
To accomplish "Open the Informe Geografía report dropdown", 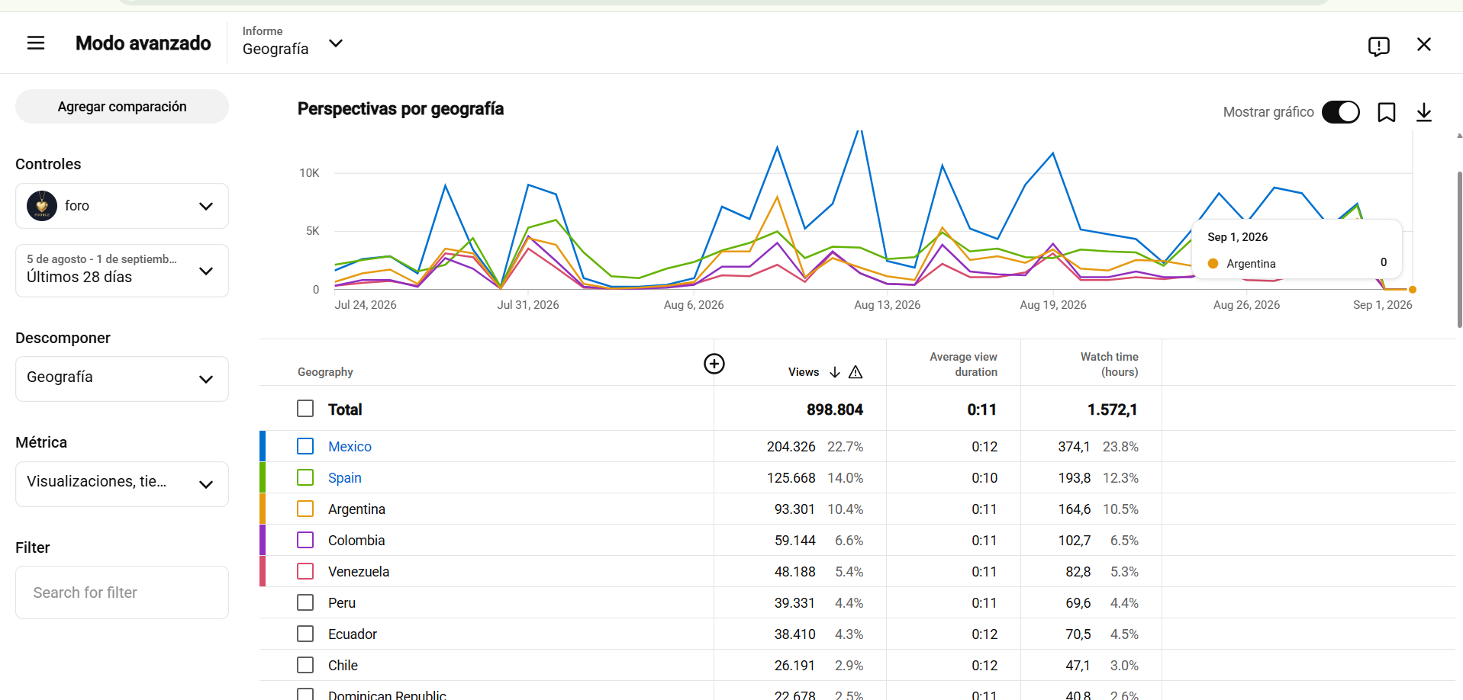I will click(294, 43).
